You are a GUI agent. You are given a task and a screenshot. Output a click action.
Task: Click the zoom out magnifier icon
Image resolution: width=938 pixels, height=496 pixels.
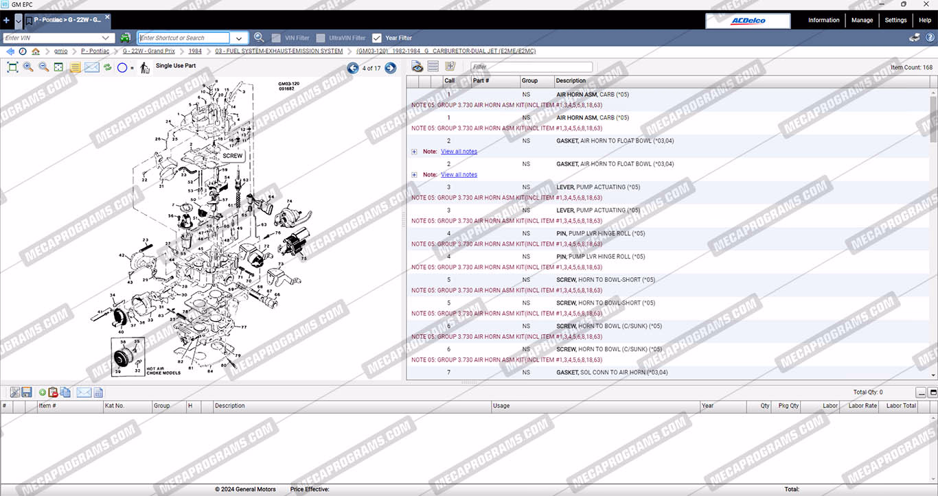tap(43, 67)
